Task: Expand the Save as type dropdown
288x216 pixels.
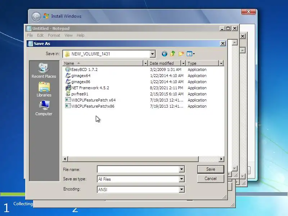Action: click(181, 179)
